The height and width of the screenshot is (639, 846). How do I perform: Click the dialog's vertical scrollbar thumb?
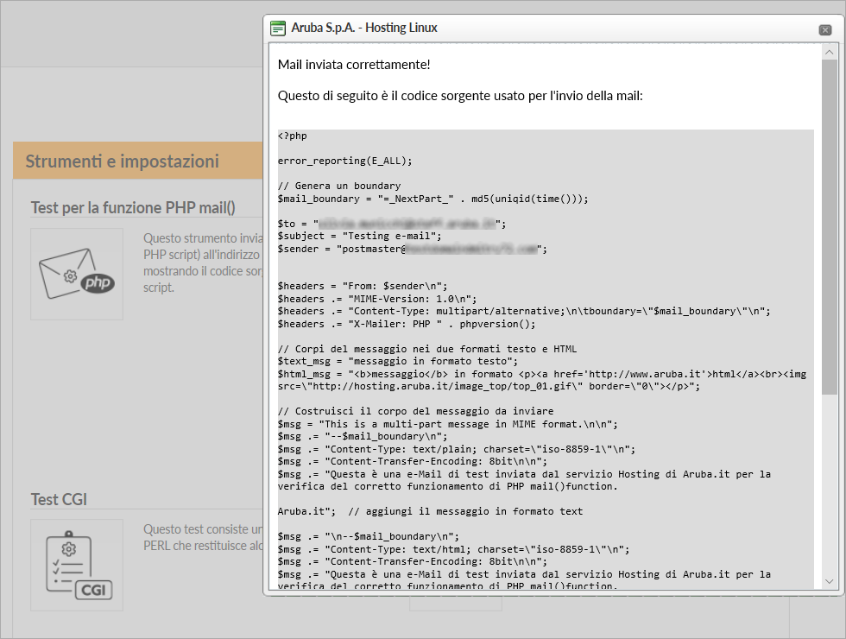pos(830,226)
